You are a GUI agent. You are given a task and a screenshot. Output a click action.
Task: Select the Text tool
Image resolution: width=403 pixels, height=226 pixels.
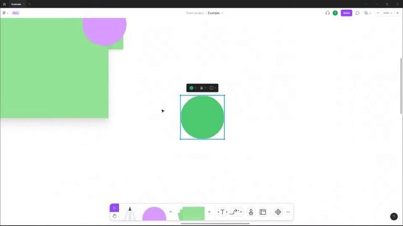222,212
